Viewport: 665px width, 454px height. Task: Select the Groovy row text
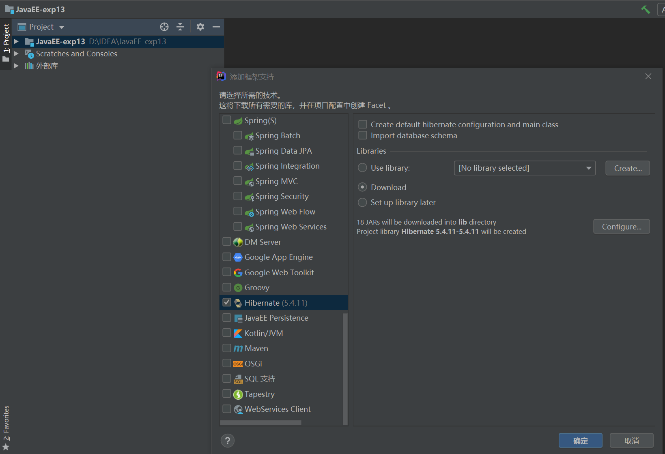[257, 287]
